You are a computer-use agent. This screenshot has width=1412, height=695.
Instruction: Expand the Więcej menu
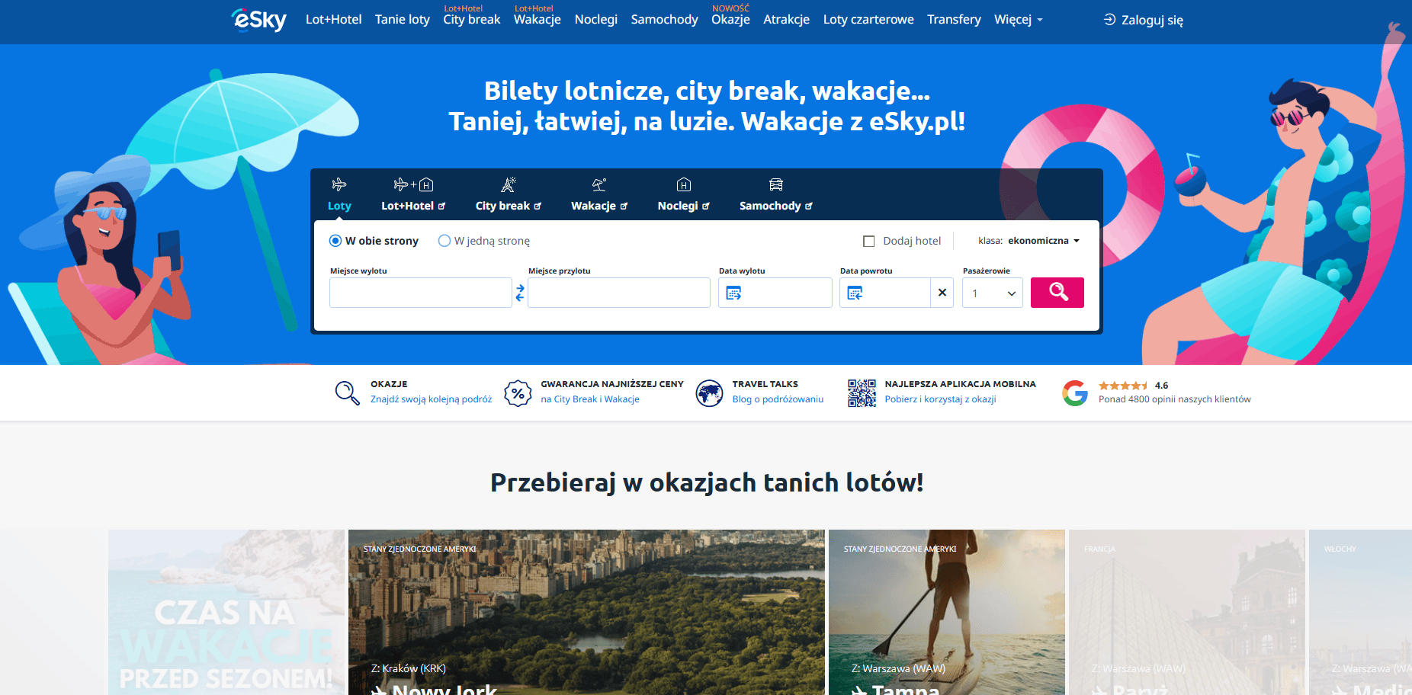point(1018,20)
